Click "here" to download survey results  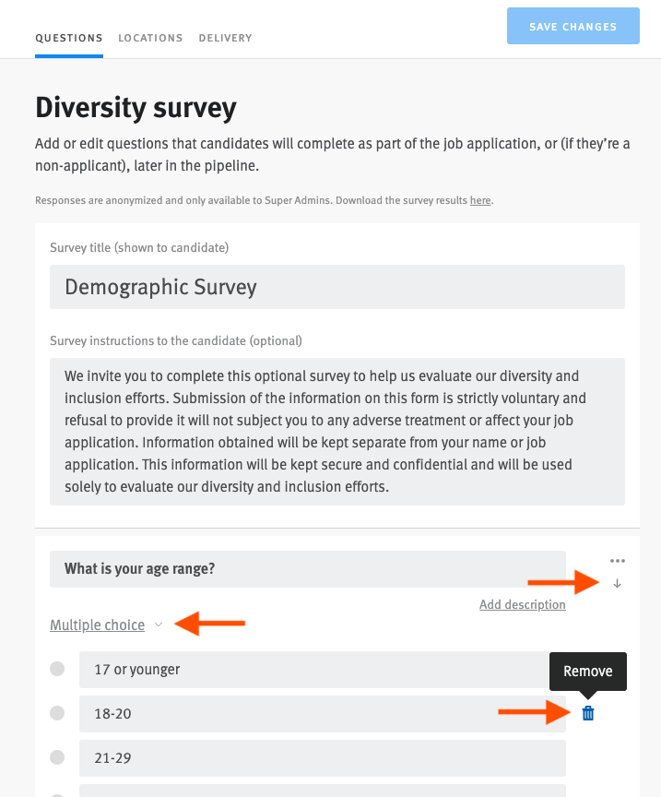pyautogui.click(x=478, y=199)
